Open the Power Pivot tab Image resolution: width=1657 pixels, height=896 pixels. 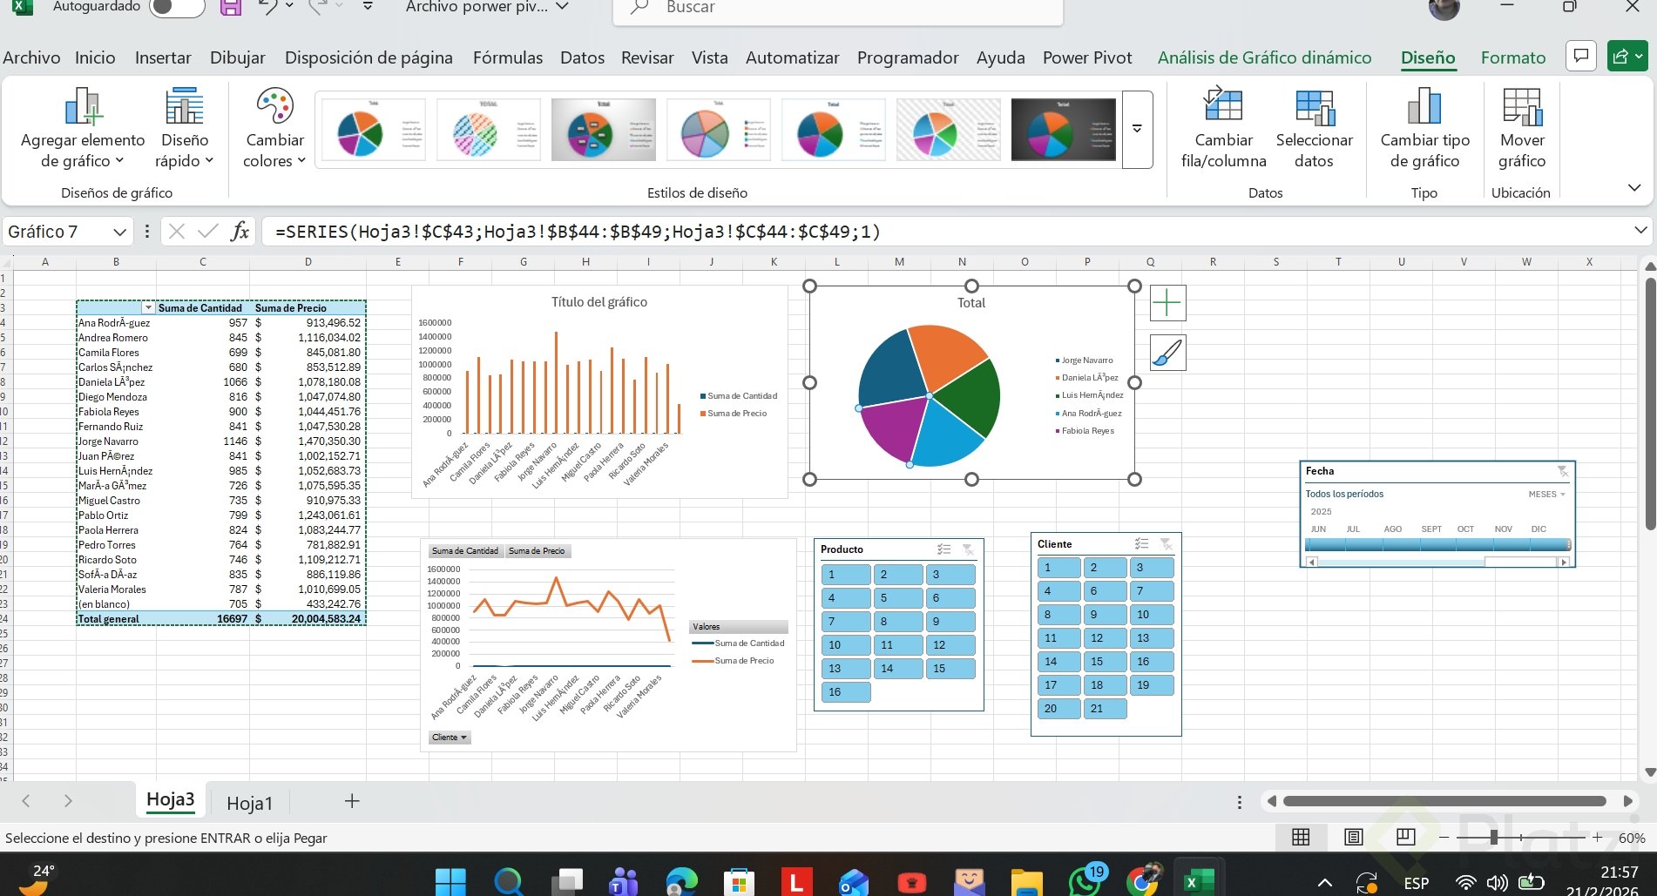1087,57
